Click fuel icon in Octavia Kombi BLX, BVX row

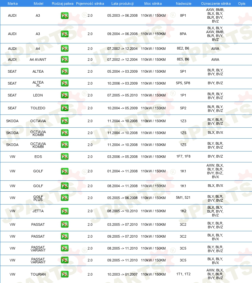(x=64, y=132)
